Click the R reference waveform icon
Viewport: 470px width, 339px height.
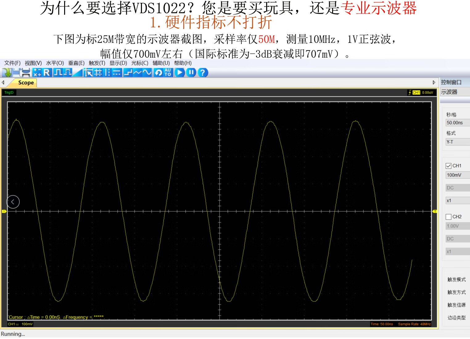click(47, 73)
